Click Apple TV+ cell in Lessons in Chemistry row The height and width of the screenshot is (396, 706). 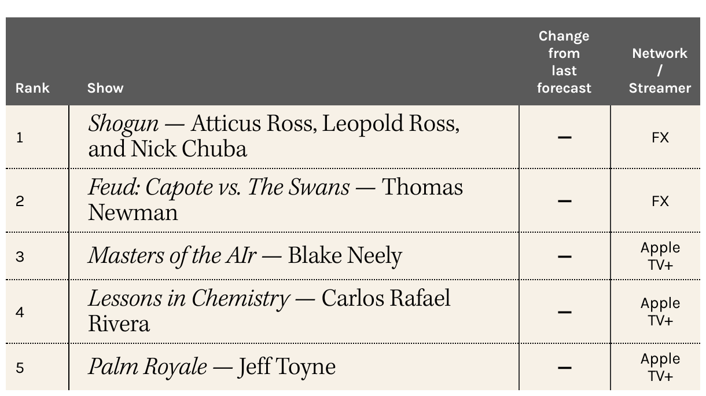(660, 312)
